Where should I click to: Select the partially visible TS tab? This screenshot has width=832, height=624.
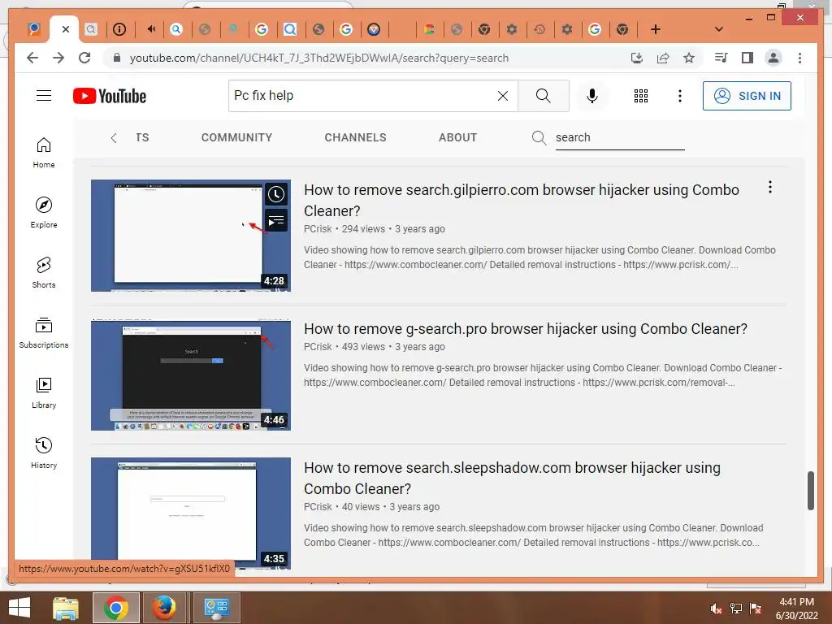click(x=142, y=137)
